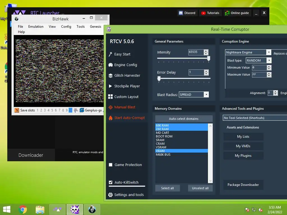Open the BizHawk Config menu
Screen dimensions: 287x215
(x=66, y=27)
